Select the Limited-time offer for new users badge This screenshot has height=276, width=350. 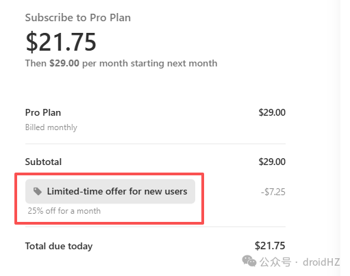tap(110, 191)
